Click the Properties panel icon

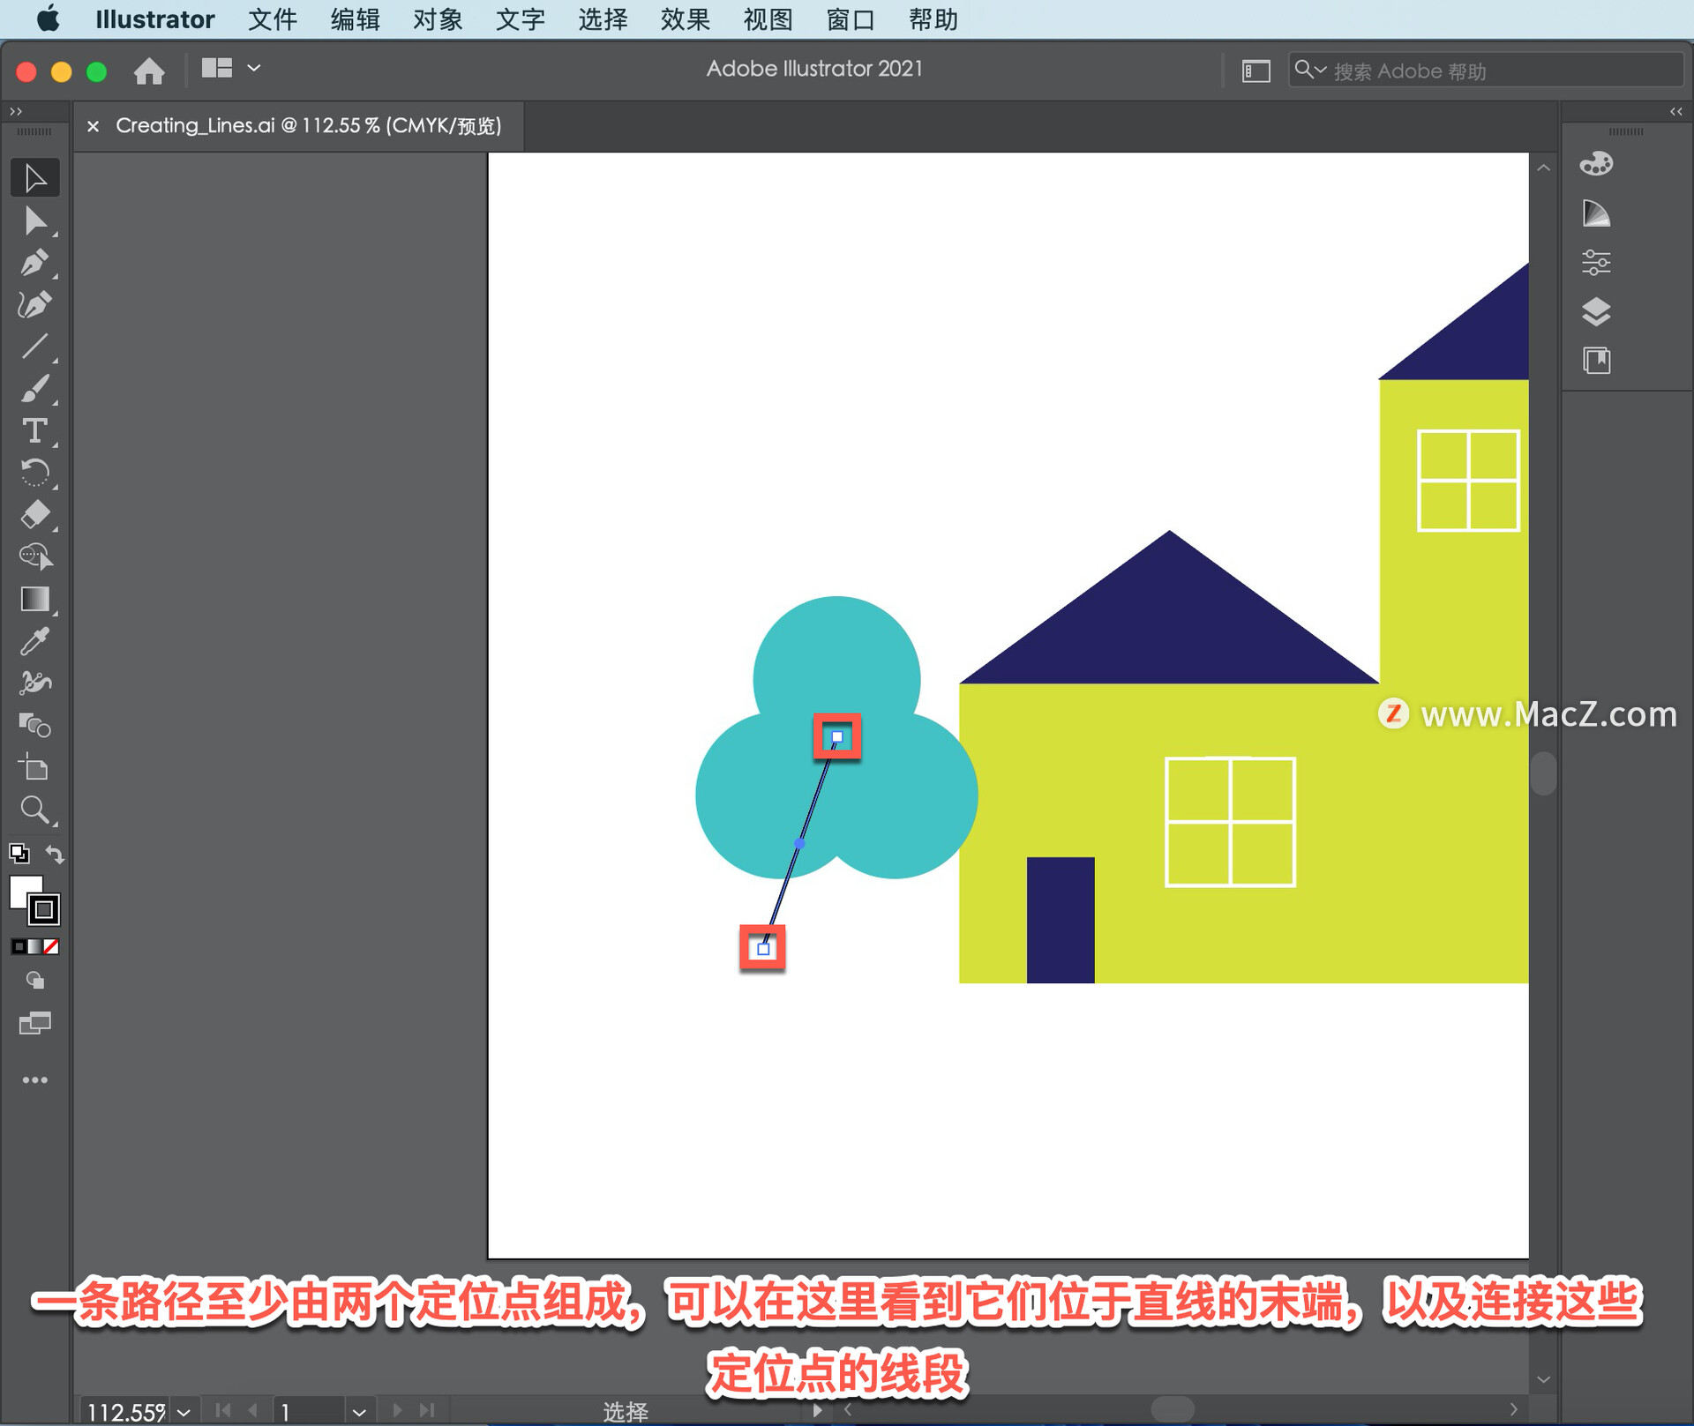coord(1600,262)
